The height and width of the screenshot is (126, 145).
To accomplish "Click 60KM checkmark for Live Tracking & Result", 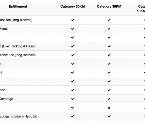I will (72, 46).
